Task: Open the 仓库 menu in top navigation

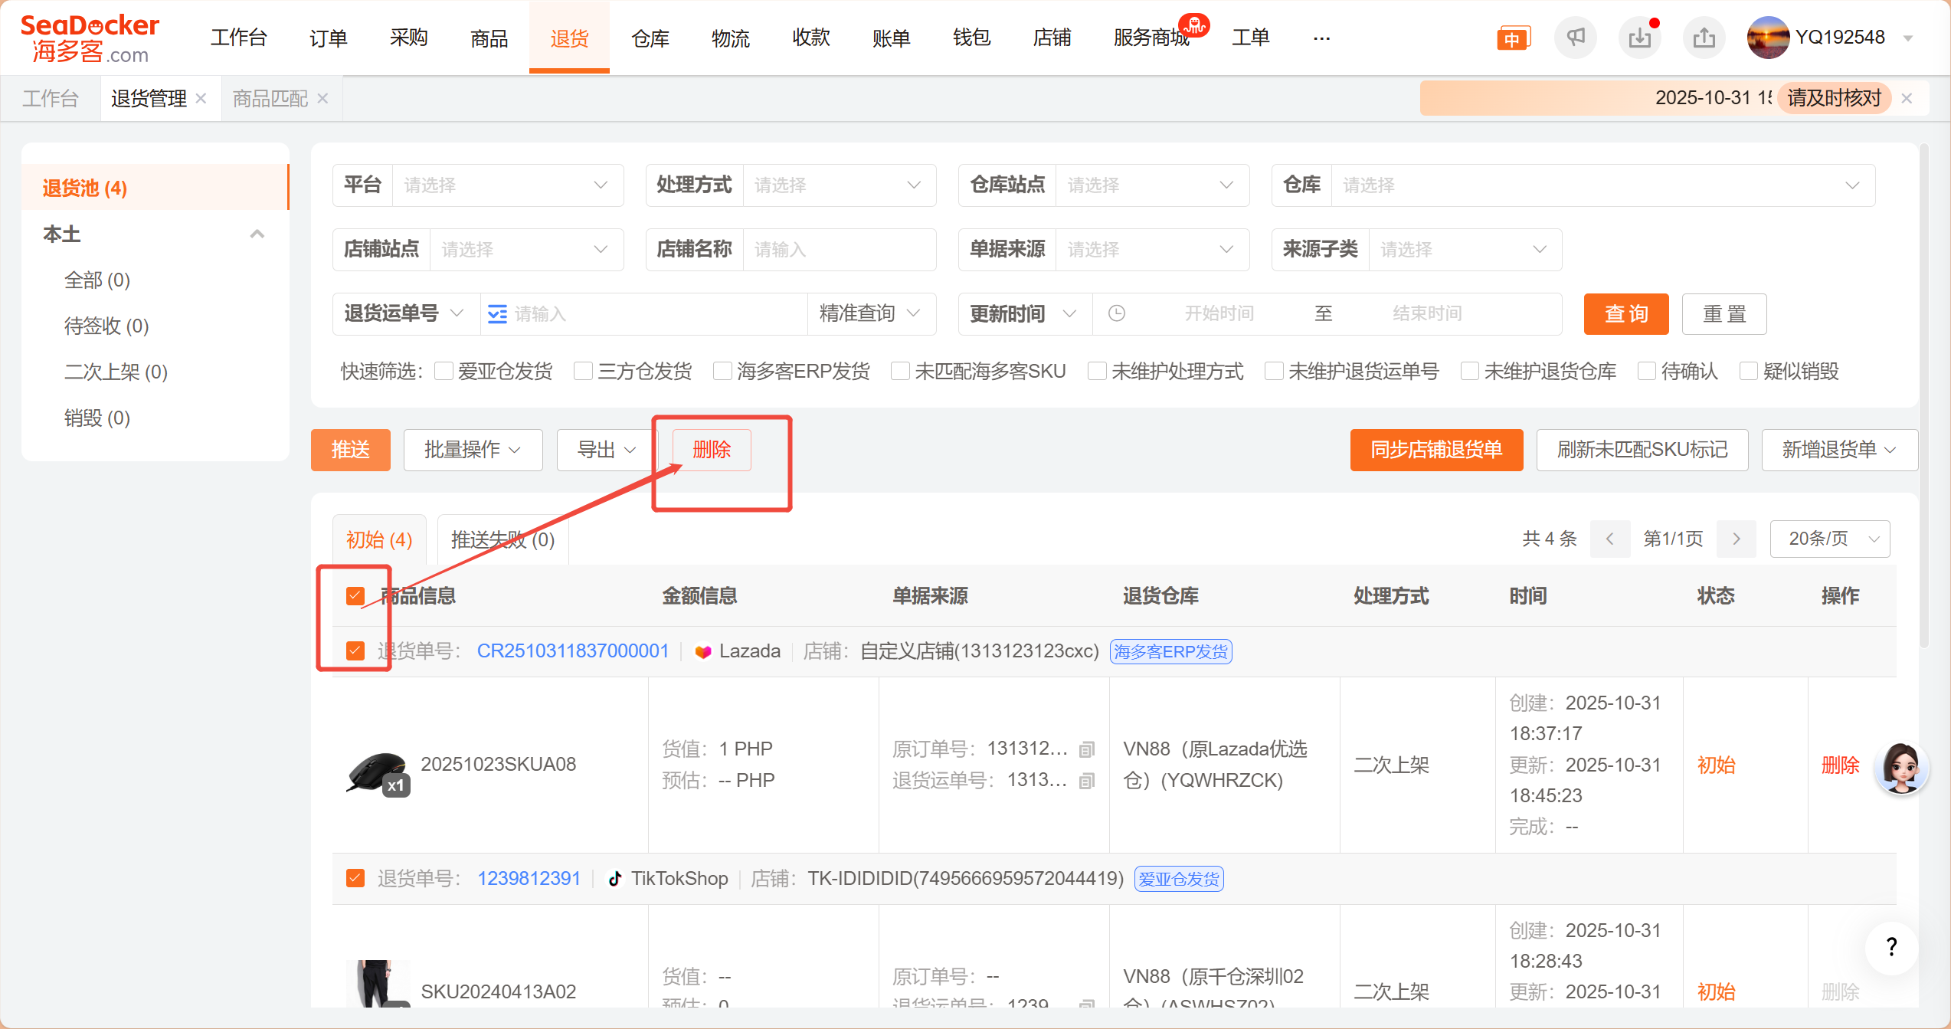Action: tap(650, 38)
